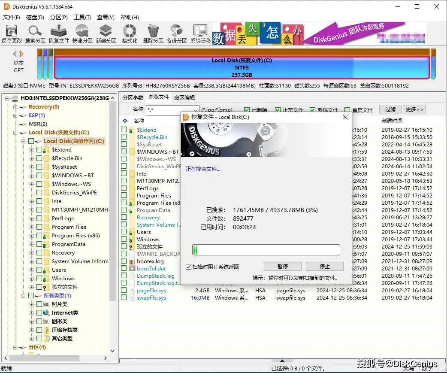The width and height of the screenshot is (447, 373).
Task: Toggle the 正常文件 filter checkbox
Action: (x=278, y=110)
